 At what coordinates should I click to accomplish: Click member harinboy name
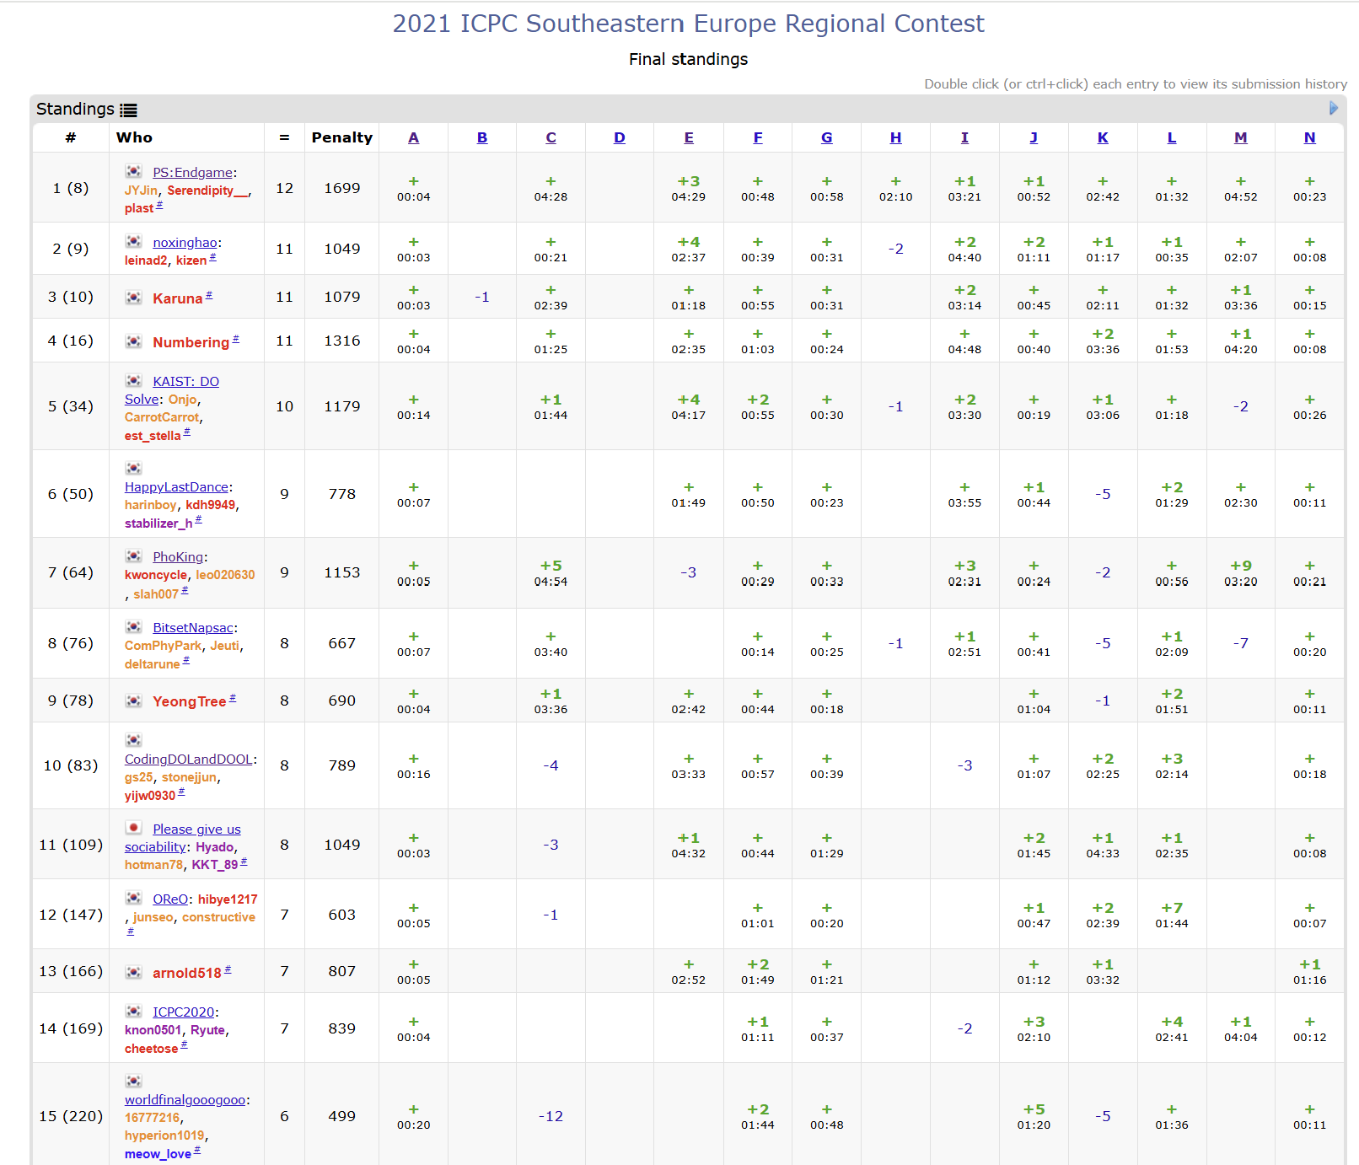point(151,505)
